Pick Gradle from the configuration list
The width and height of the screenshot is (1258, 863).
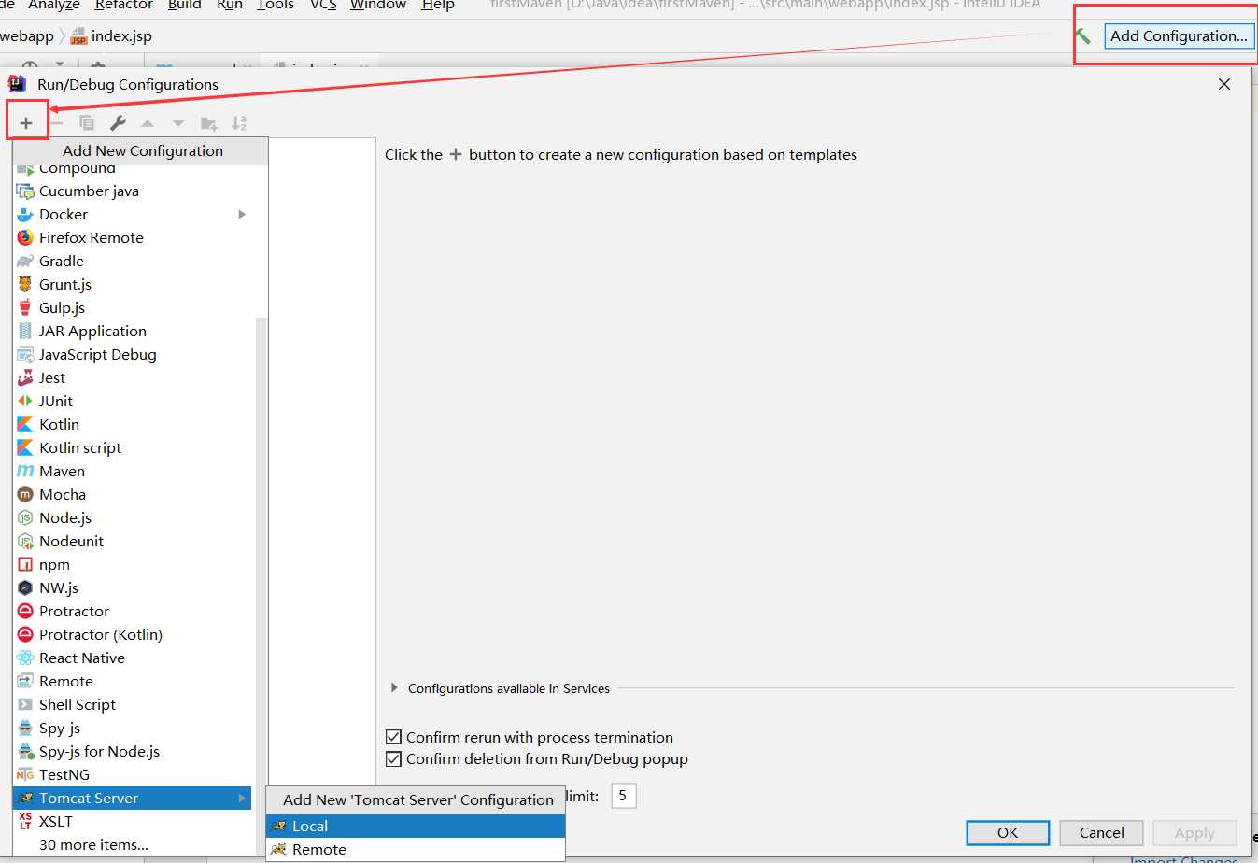132,261
